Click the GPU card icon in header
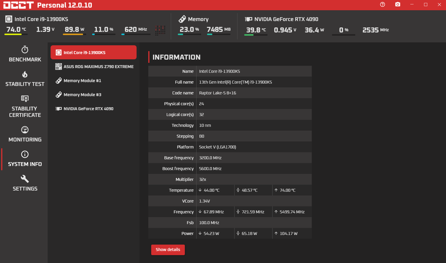The width and height of the screenshot is (446, 263). click(x=249, y=19)
